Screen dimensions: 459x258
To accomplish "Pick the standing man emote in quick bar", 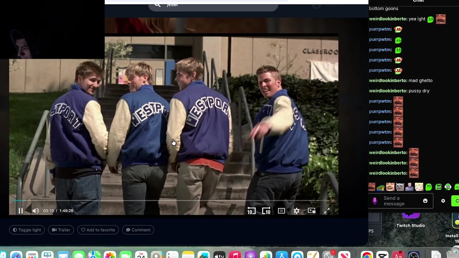I will [410, 187].
